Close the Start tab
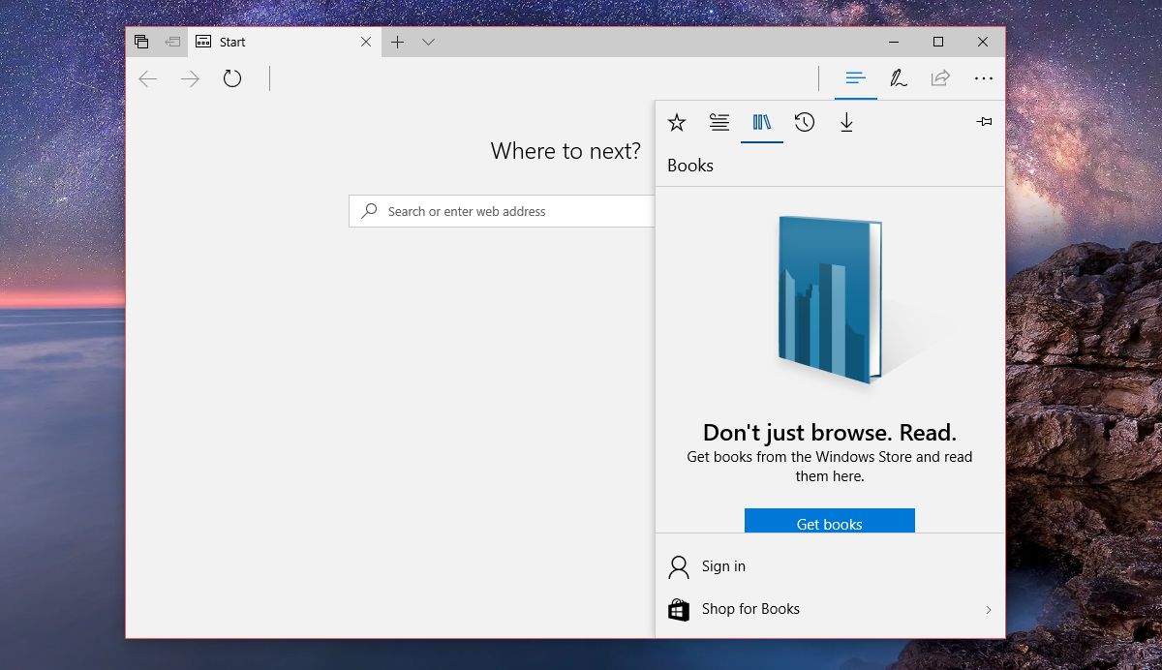 coord(366,42)
